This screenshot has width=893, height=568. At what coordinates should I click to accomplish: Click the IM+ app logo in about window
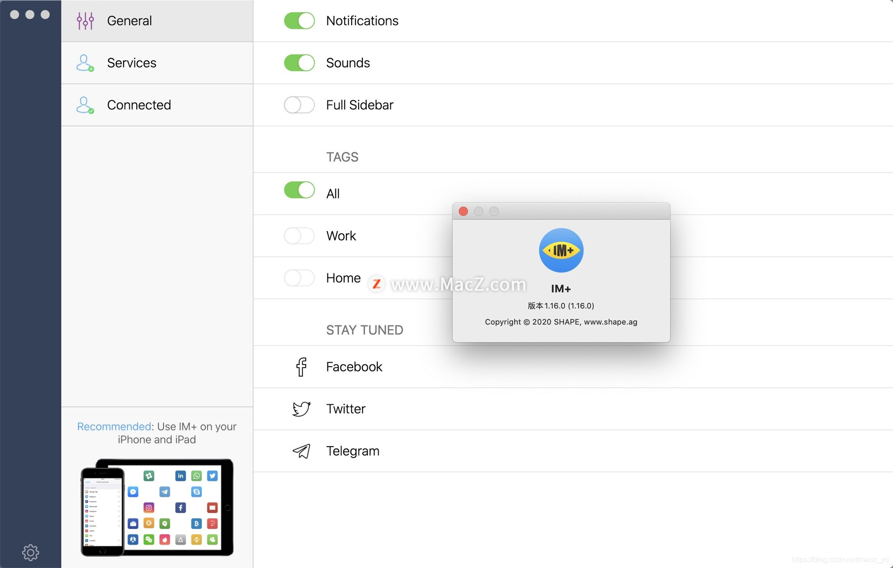[561, 250]
